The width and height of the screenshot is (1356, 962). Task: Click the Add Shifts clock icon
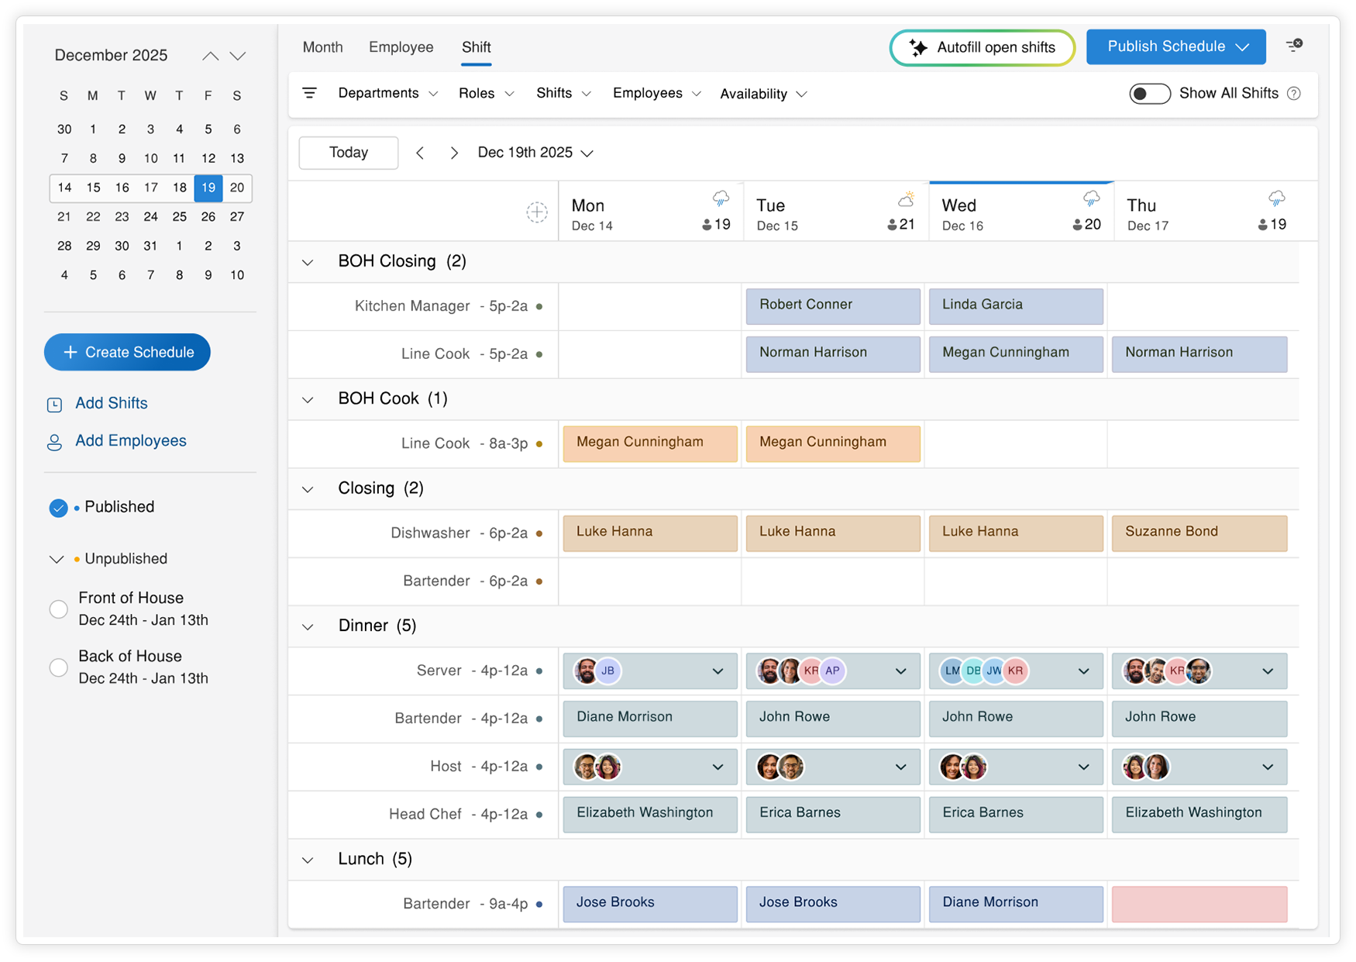point(54,404)
